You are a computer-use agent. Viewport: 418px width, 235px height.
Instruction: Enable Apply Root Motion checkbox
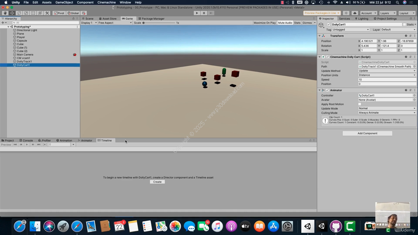click(360, 104)
